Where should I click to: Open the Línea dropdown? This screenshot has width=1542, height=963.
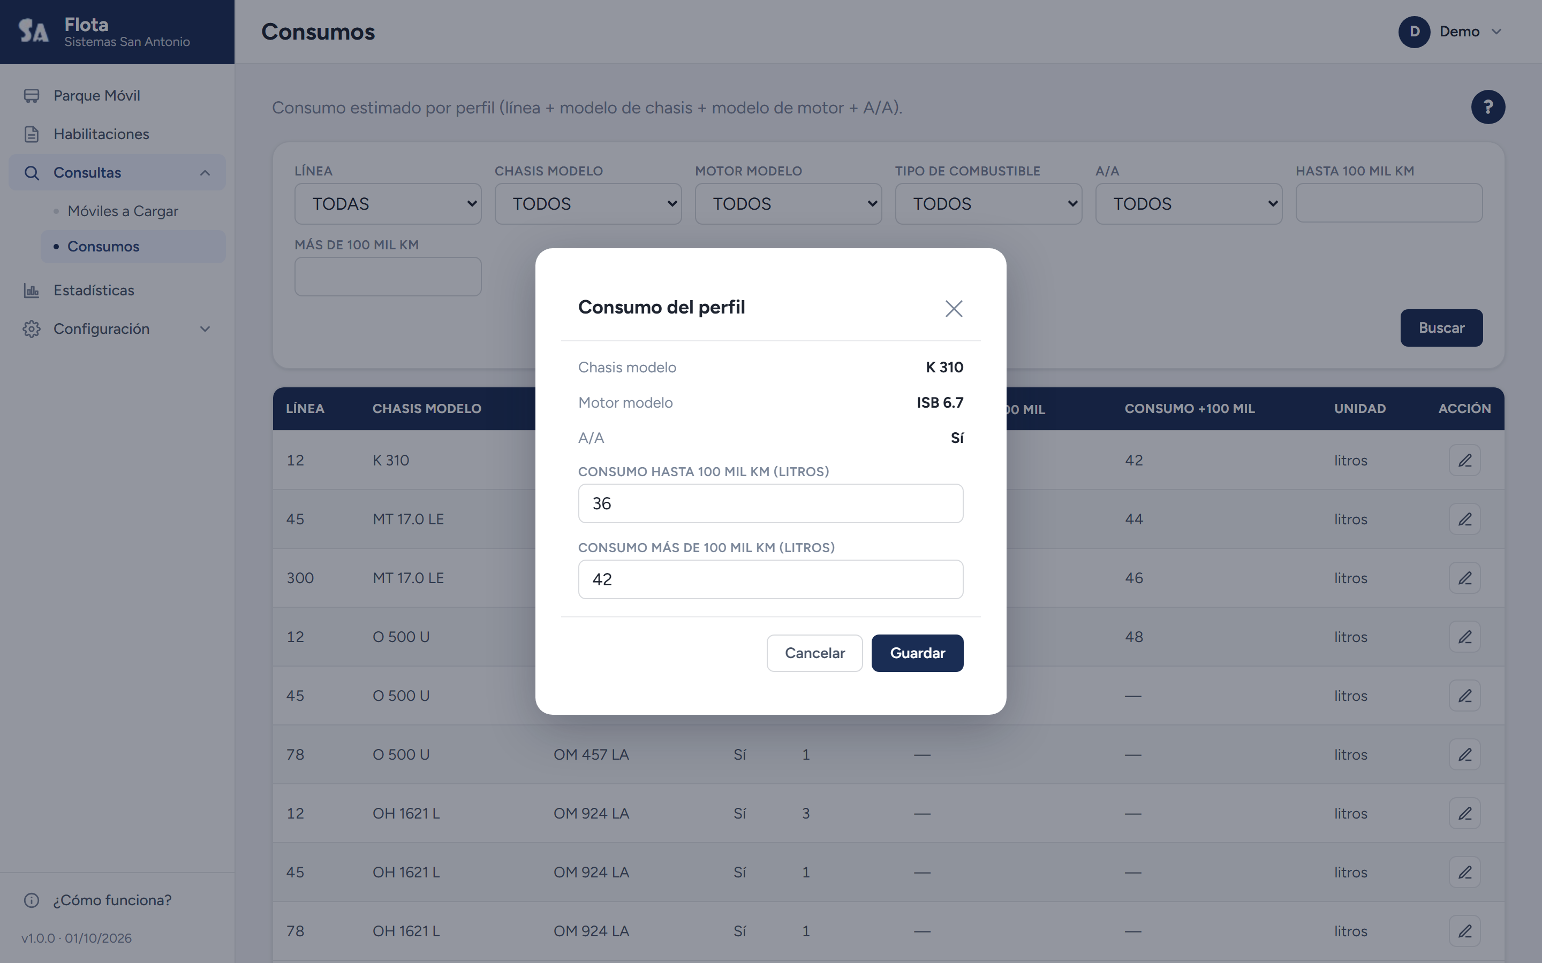(388, 204)
